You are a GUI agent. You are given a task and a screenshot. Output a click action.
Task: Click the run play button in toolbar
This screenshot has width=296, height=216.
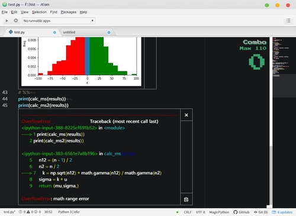[x=7, y=21]
